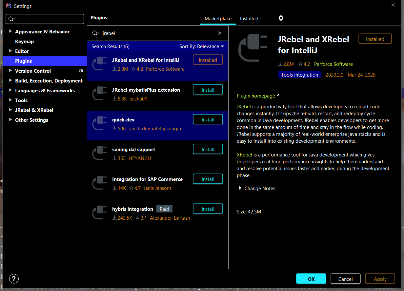Install Integration for SAP Commerce plugin
Image resolution: width=404 pixels, height=291 pixels.
pyautogui.click(x=208, y=179)
